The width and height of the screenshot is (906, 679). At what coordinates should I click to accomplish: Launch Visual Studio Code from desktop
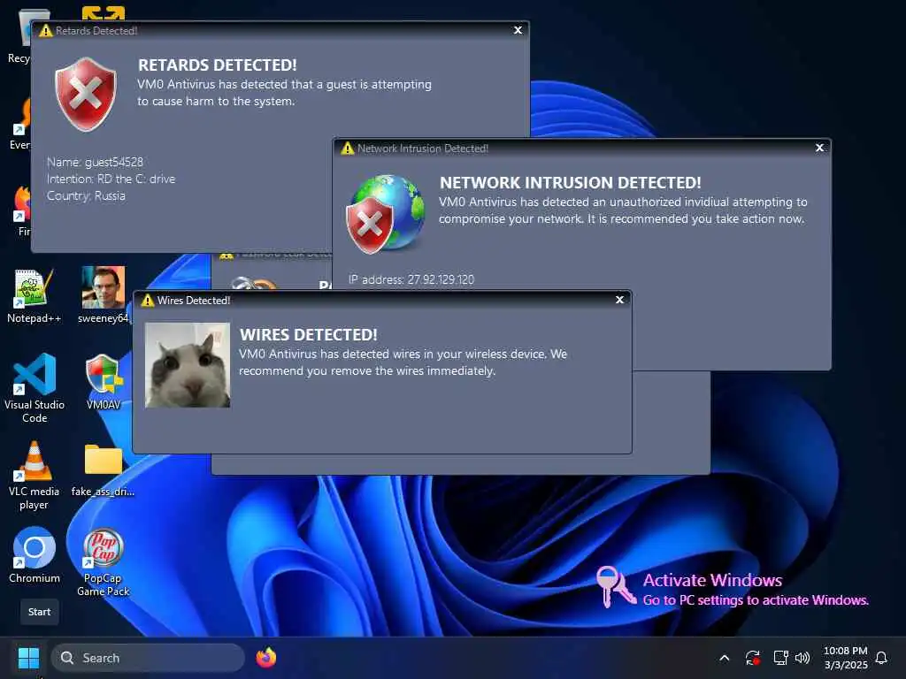pos(35,388)
